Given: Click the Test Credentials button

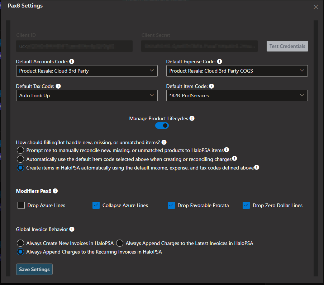Looking at the screenshot, I should click(287, 46).
